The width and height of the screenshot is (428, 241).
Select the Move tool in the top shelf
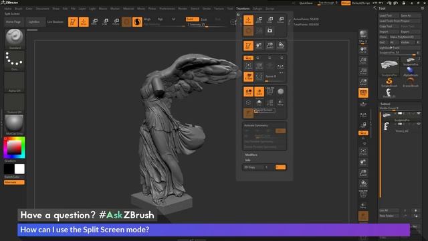[x=94, y=22]
